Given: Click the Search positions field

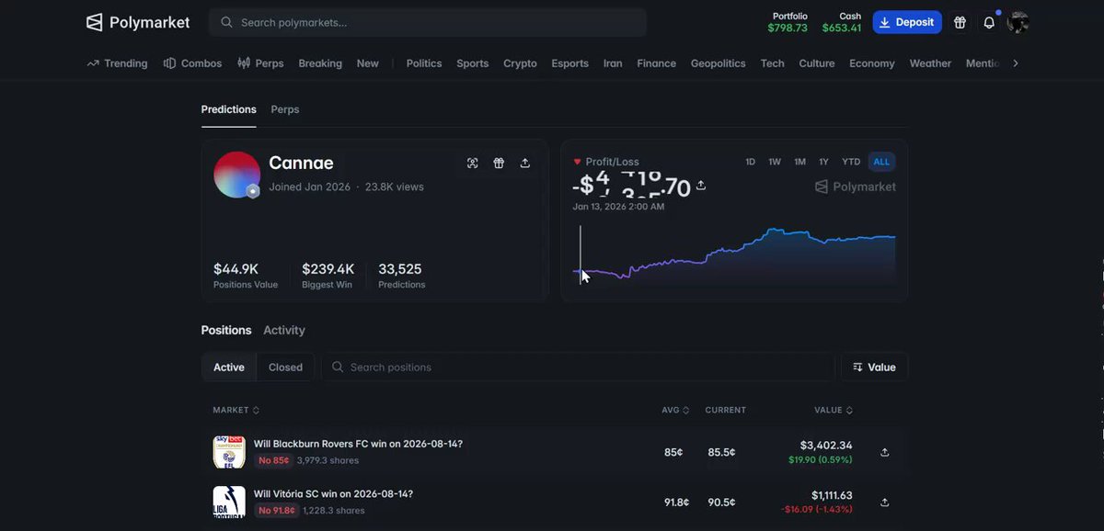Looking at the screenshot, I should (x=578, y=367).
